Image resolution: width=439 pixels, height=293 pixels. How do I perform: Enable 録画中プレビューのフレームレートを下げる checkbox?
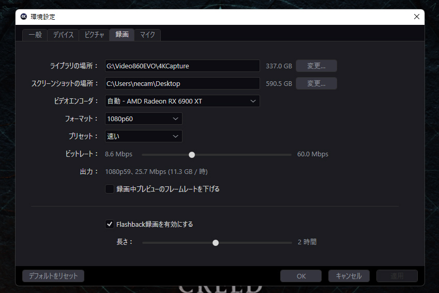[x=110, y=189]
